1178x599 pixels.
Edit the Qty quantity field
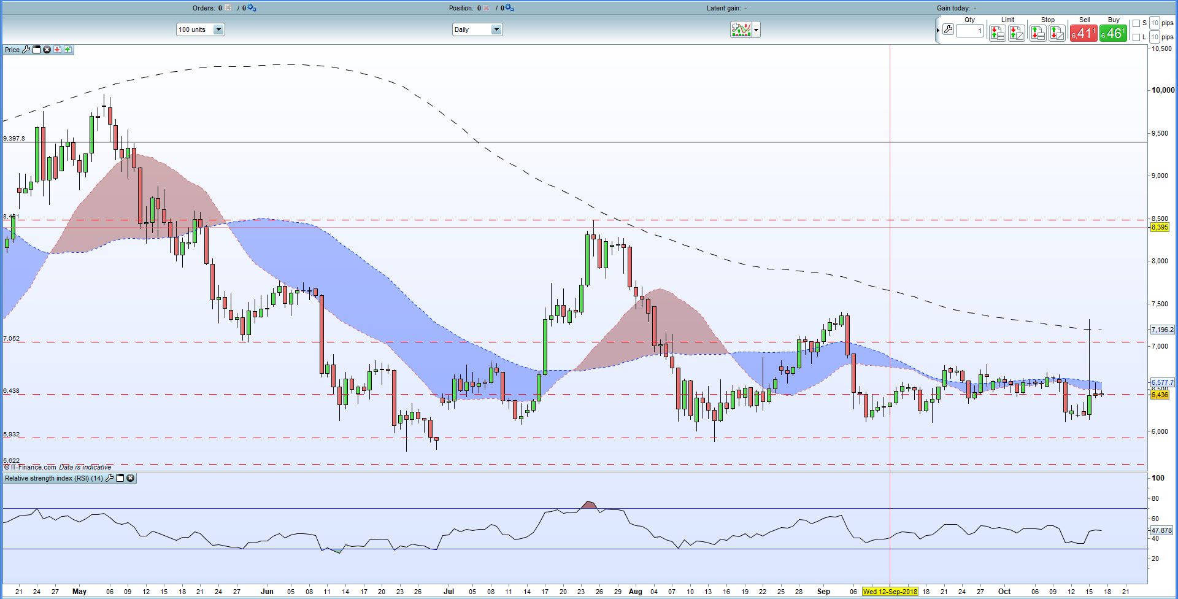(969, 31)
